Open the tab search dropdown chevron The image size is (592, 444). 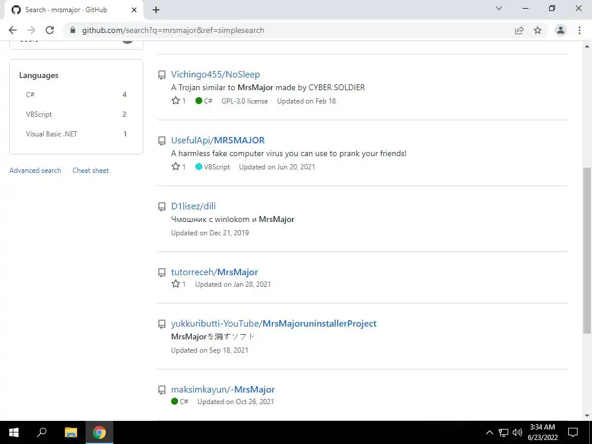tap(499, 8)
